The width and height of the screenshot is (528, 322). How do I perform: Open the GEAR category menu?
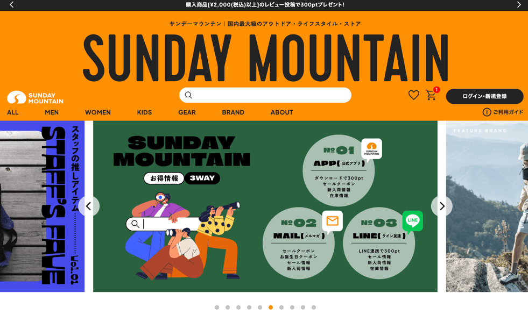[187, 112]
